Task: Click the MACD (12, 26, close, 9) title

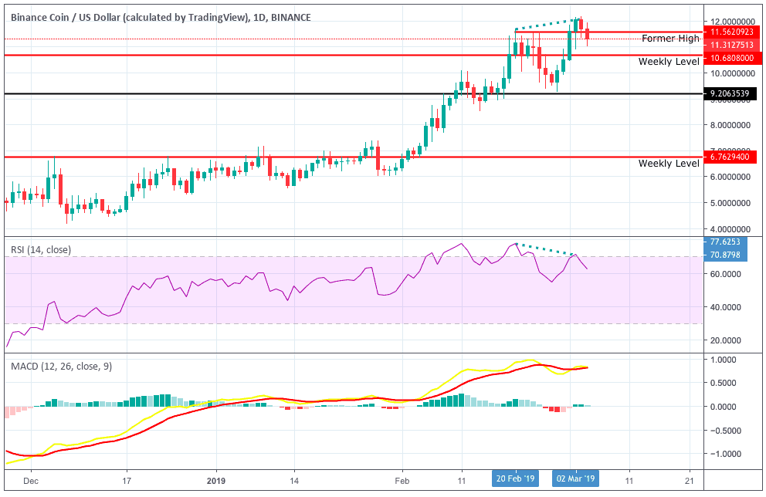Action: coord(60,366)
